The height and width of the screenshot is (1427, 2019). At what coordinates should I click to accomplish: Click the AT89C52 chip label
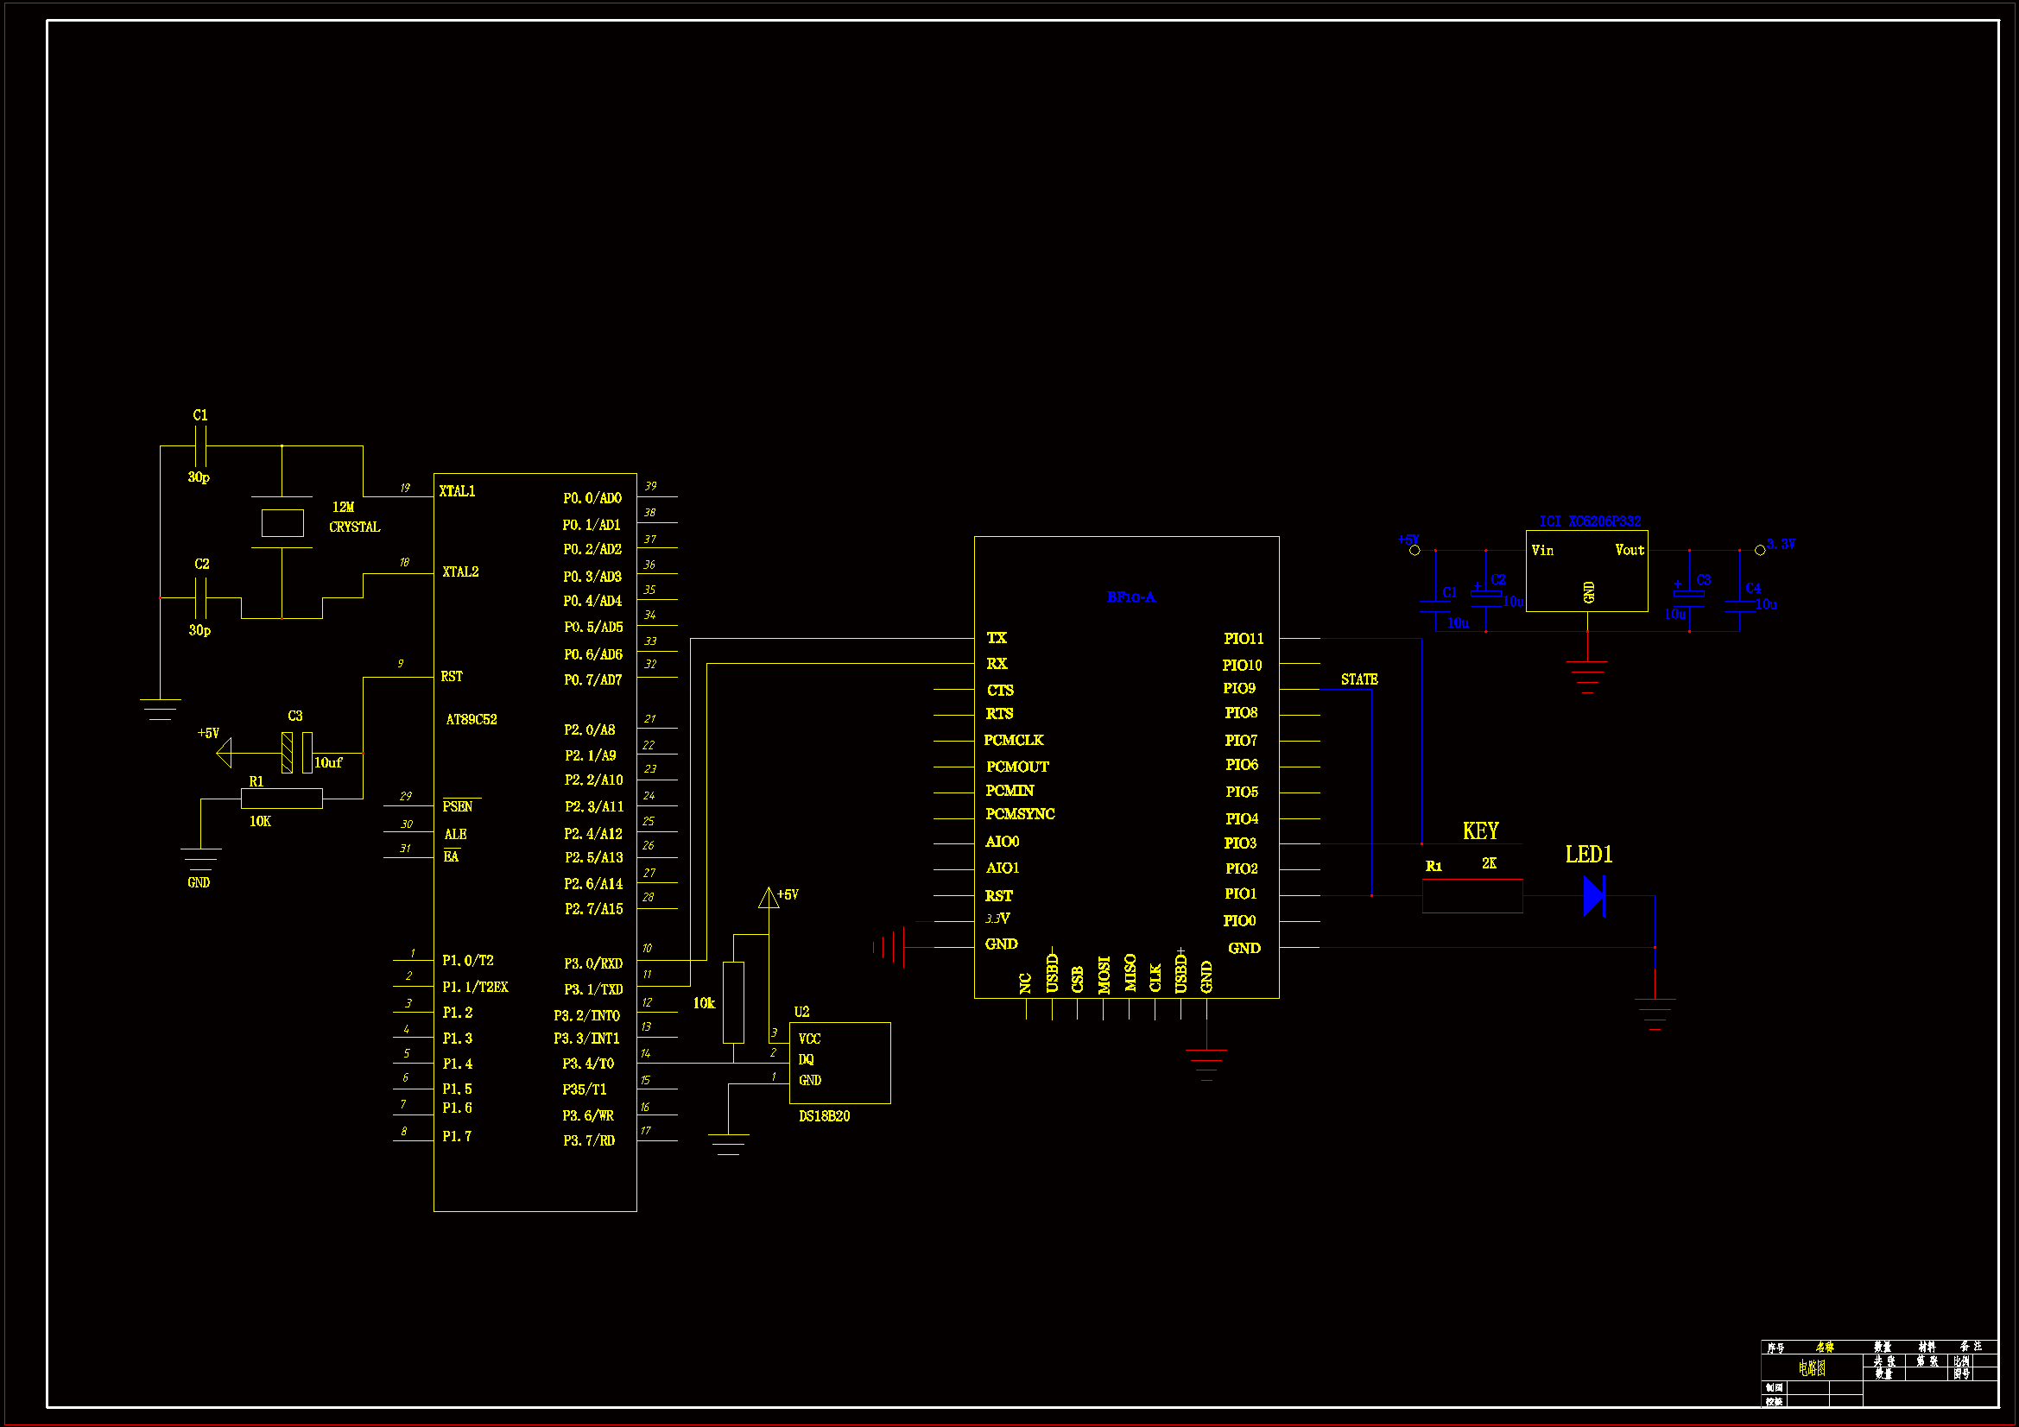coord(472,719)
